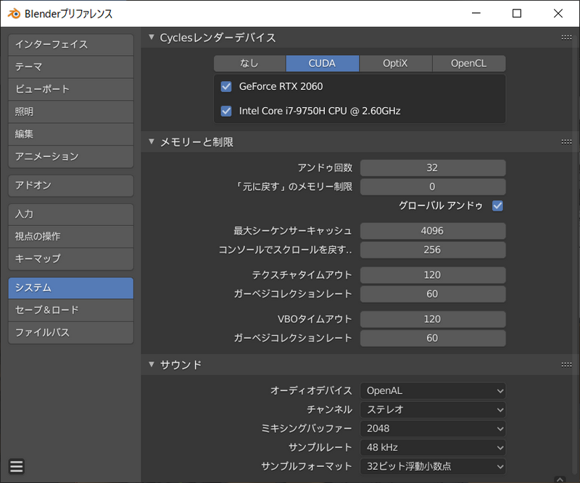Switch to the OptiX render device tab
Image resolution: width=580 pixels, height=483 pixels.
[395, 63]
